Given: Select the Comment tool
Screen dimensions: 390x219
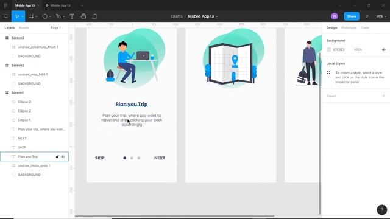Looking at the screenshot, I should click(95, 16).
